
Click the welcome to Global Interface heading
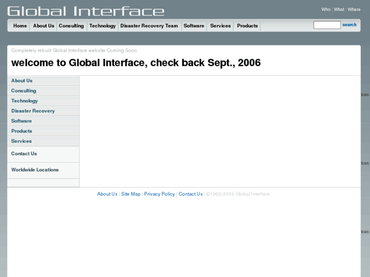[x=136, y=63]
